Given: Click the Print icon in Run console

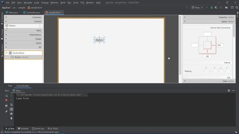Looking at the screenshot, I should (12, 114).
